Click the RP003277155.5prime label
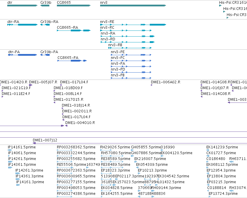Screen dimensions: 247x198 tap(76, 182)
